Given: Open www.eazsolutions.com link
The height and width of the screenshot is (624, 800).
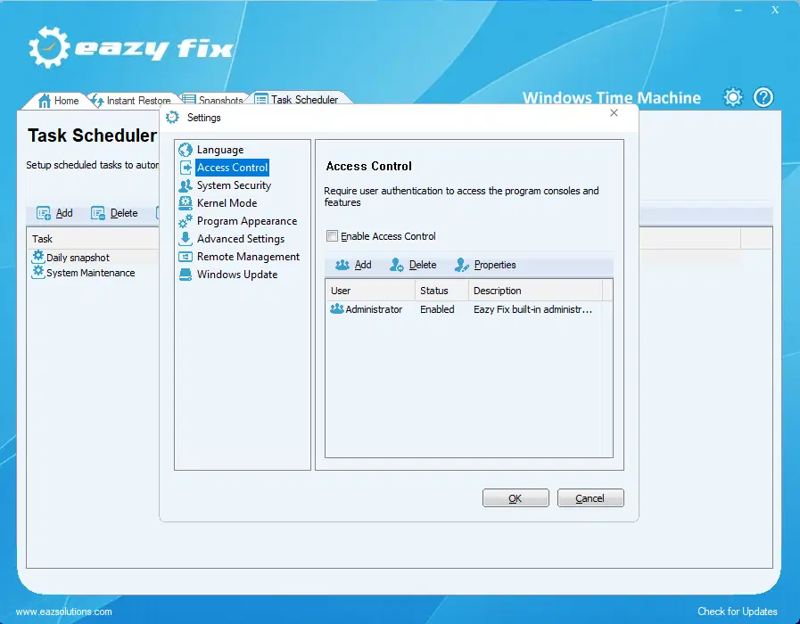Looking at the screenshot, I should 64,612.
